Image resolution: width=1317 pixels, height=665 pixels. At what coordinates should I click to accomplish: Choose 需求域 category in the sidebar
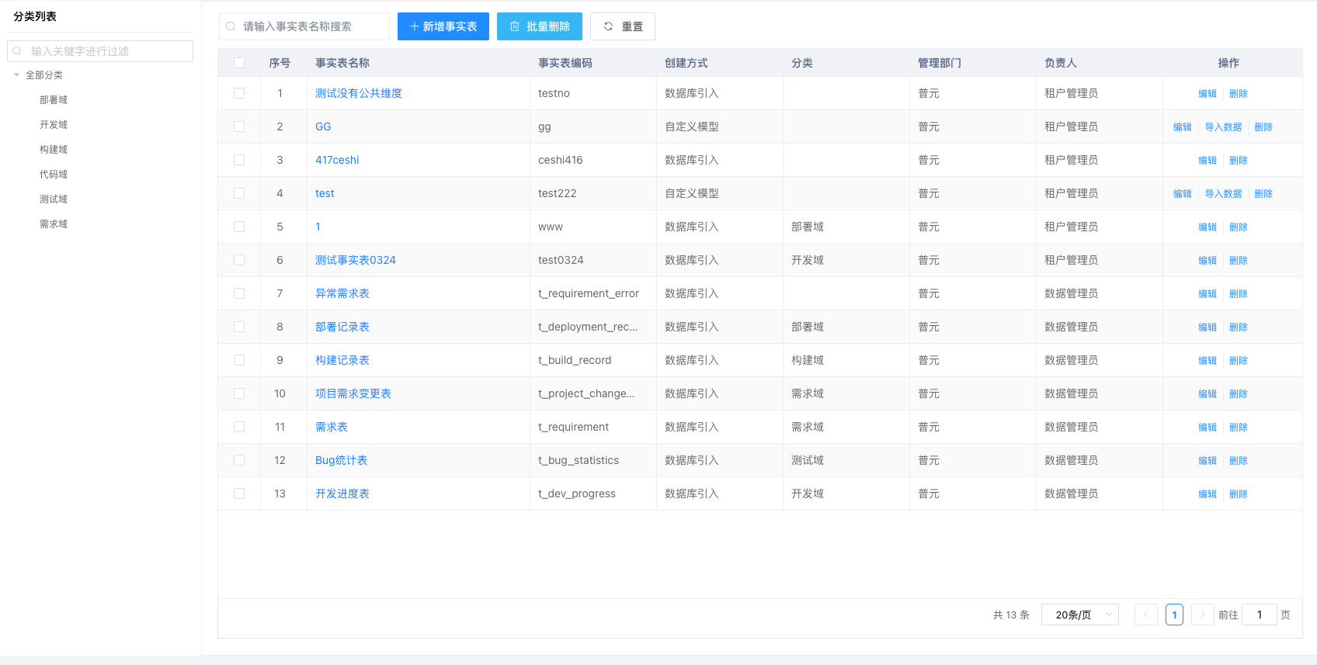54,224
